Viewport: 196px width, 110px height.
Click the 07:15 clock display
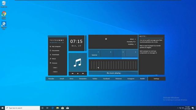click(x=76, y=42)
